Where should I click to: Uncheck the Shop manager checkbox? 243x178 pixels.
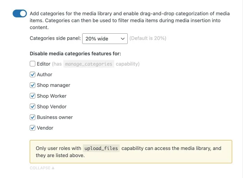pyautogui.click(x=33, y=85)
